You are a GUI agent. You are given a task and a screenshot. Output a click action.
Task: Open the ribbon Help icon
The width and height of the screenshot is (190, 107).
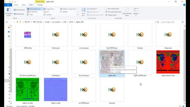[184, 5]
